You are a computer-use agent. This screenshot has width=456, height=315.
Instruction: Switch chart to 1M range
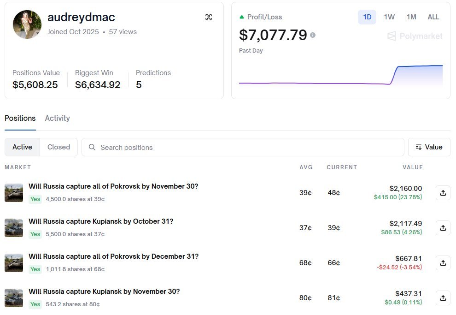[x=411, y=17]
